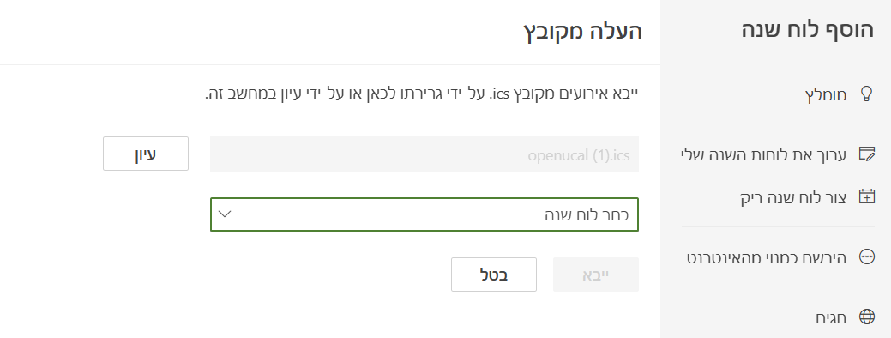Select the בחר לוח שנה placeholder text
The image size is (891, 338).
pos(587,214)
